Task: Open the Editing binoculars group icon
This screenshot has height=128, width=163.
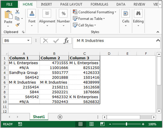Action: pos(138,13)
